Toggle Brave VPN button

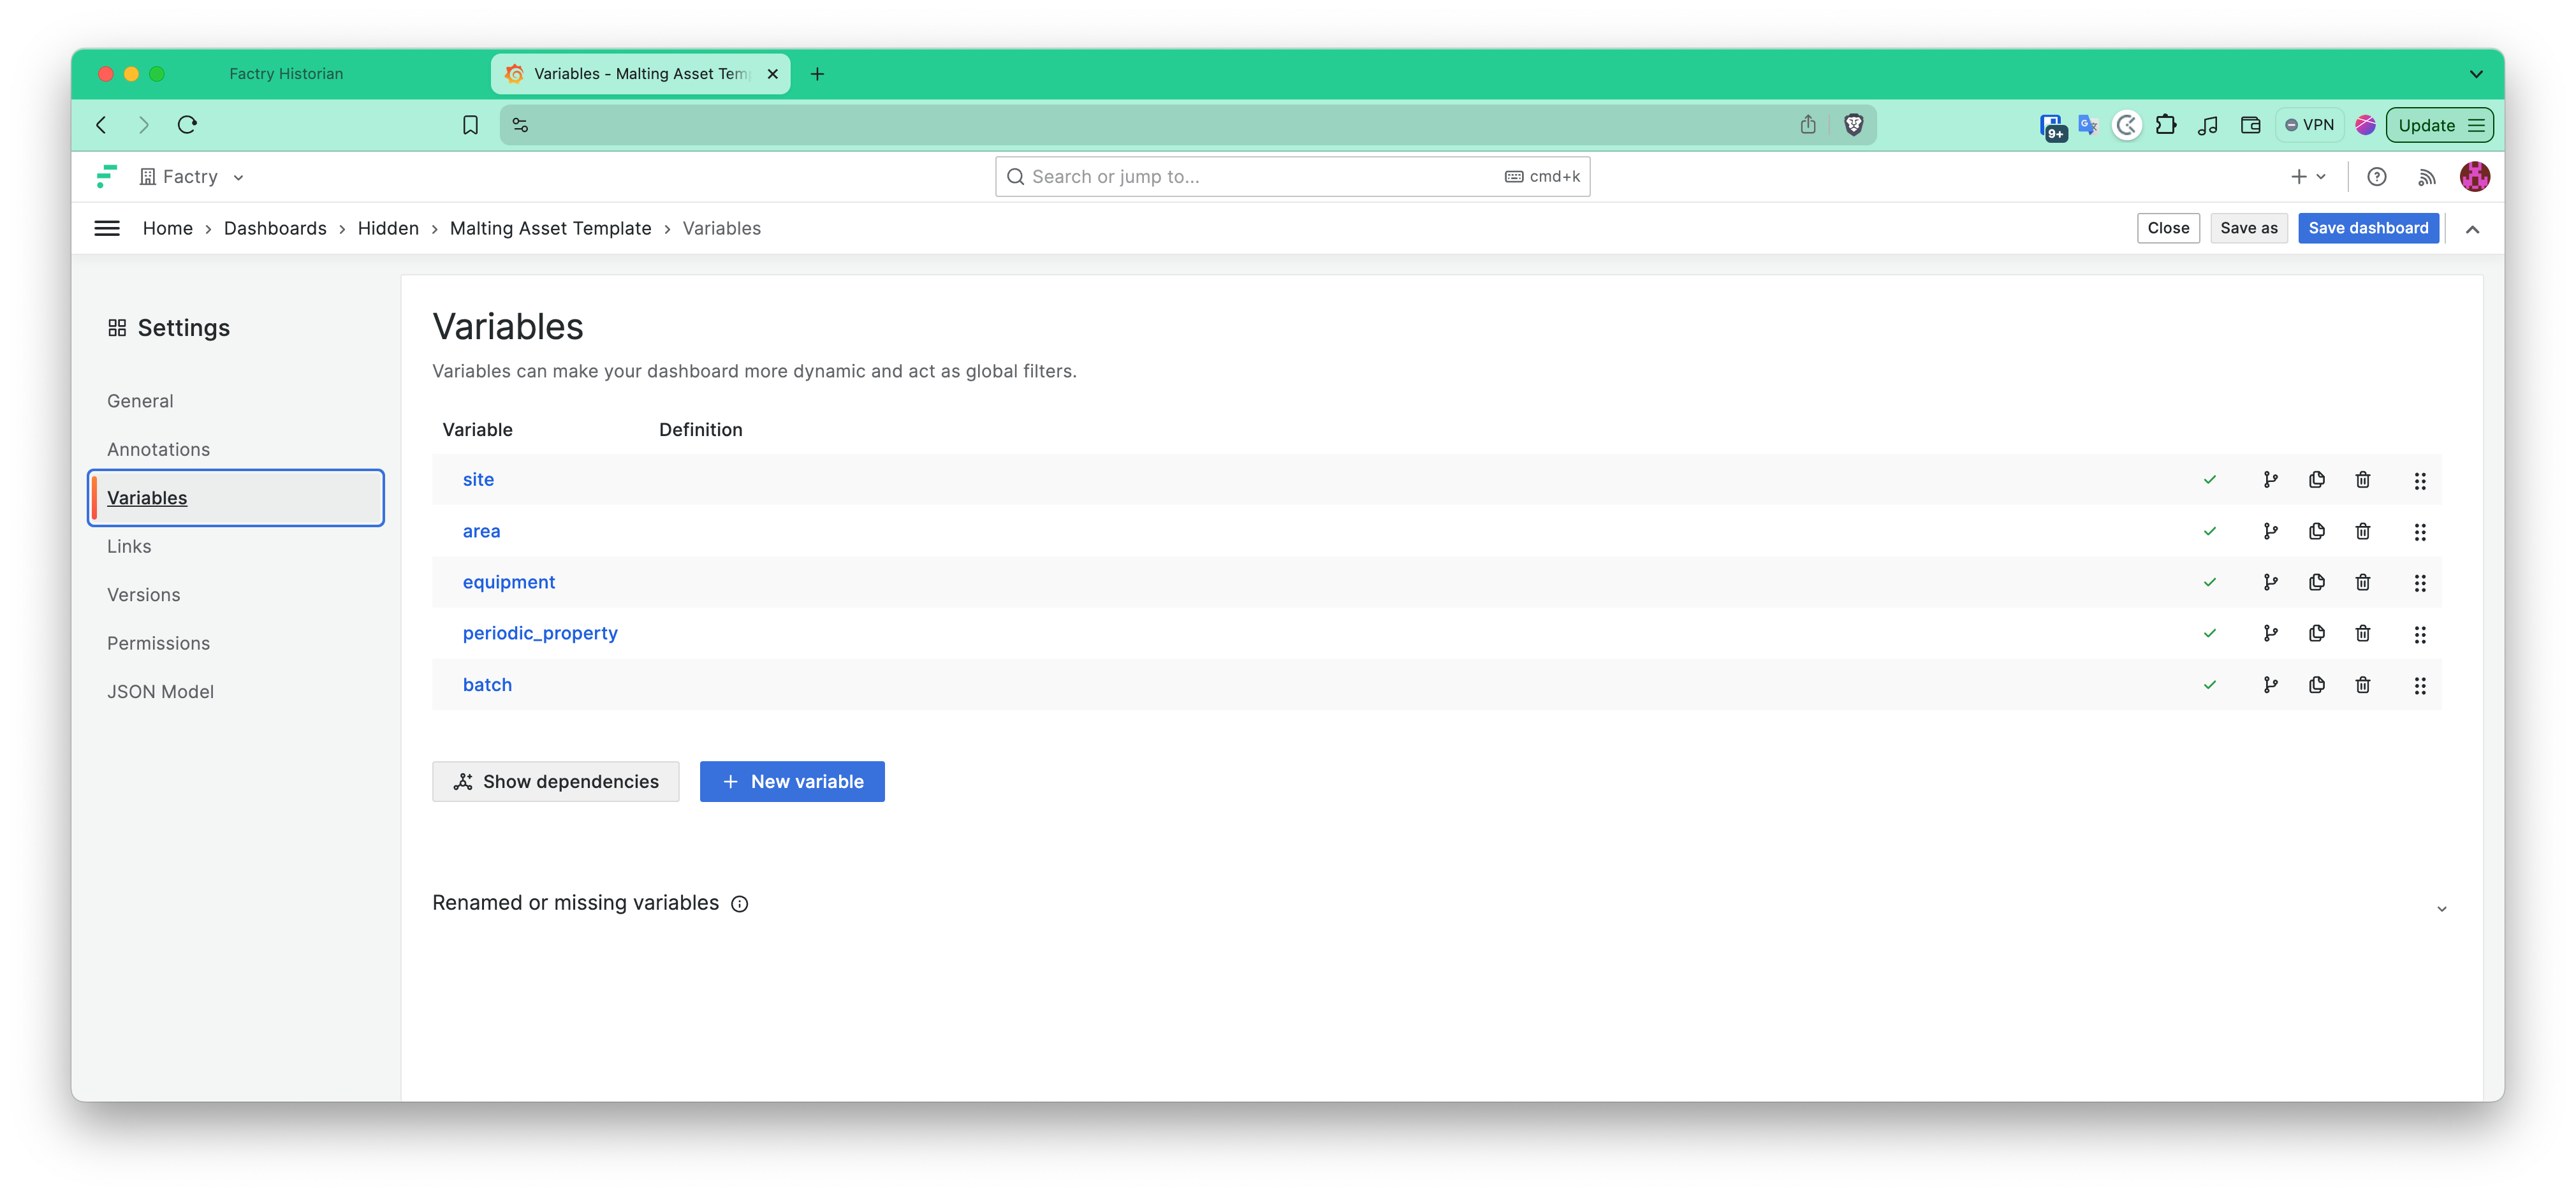[2309, 125]
